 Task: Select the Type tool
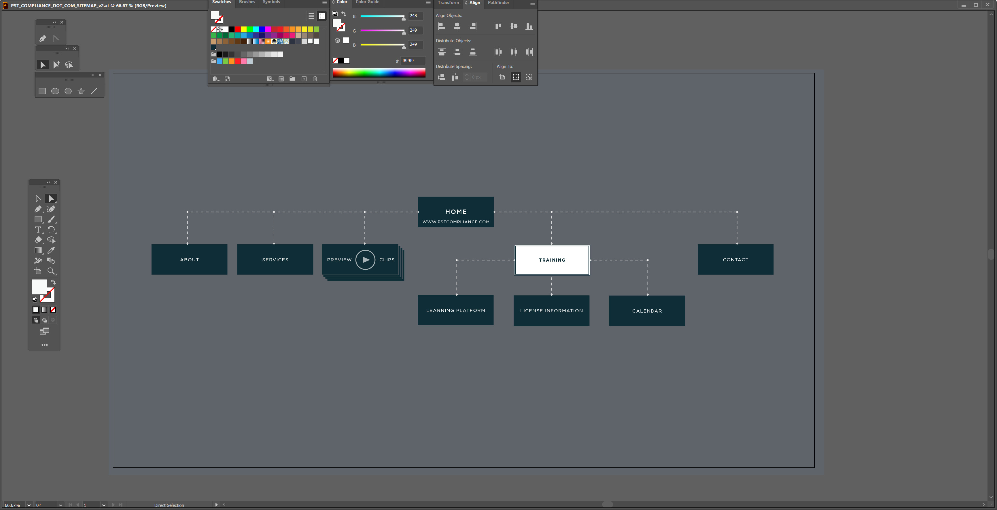click(38, 230)
